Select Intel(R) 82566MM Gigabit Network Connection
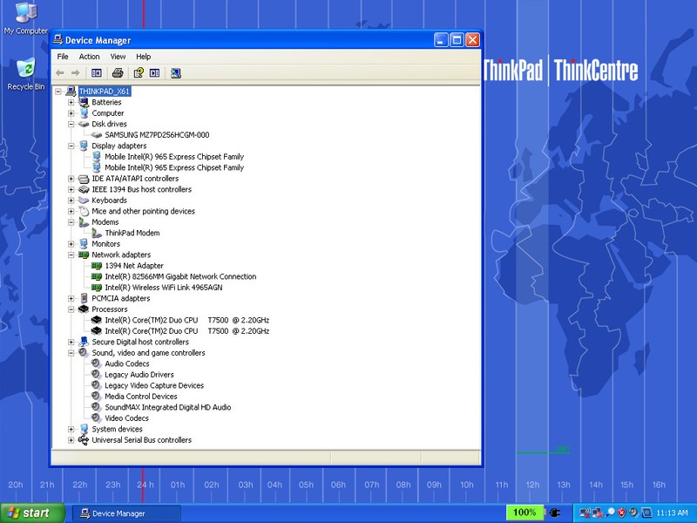Screen dimensions: 697x523 (x=180, y=276)
